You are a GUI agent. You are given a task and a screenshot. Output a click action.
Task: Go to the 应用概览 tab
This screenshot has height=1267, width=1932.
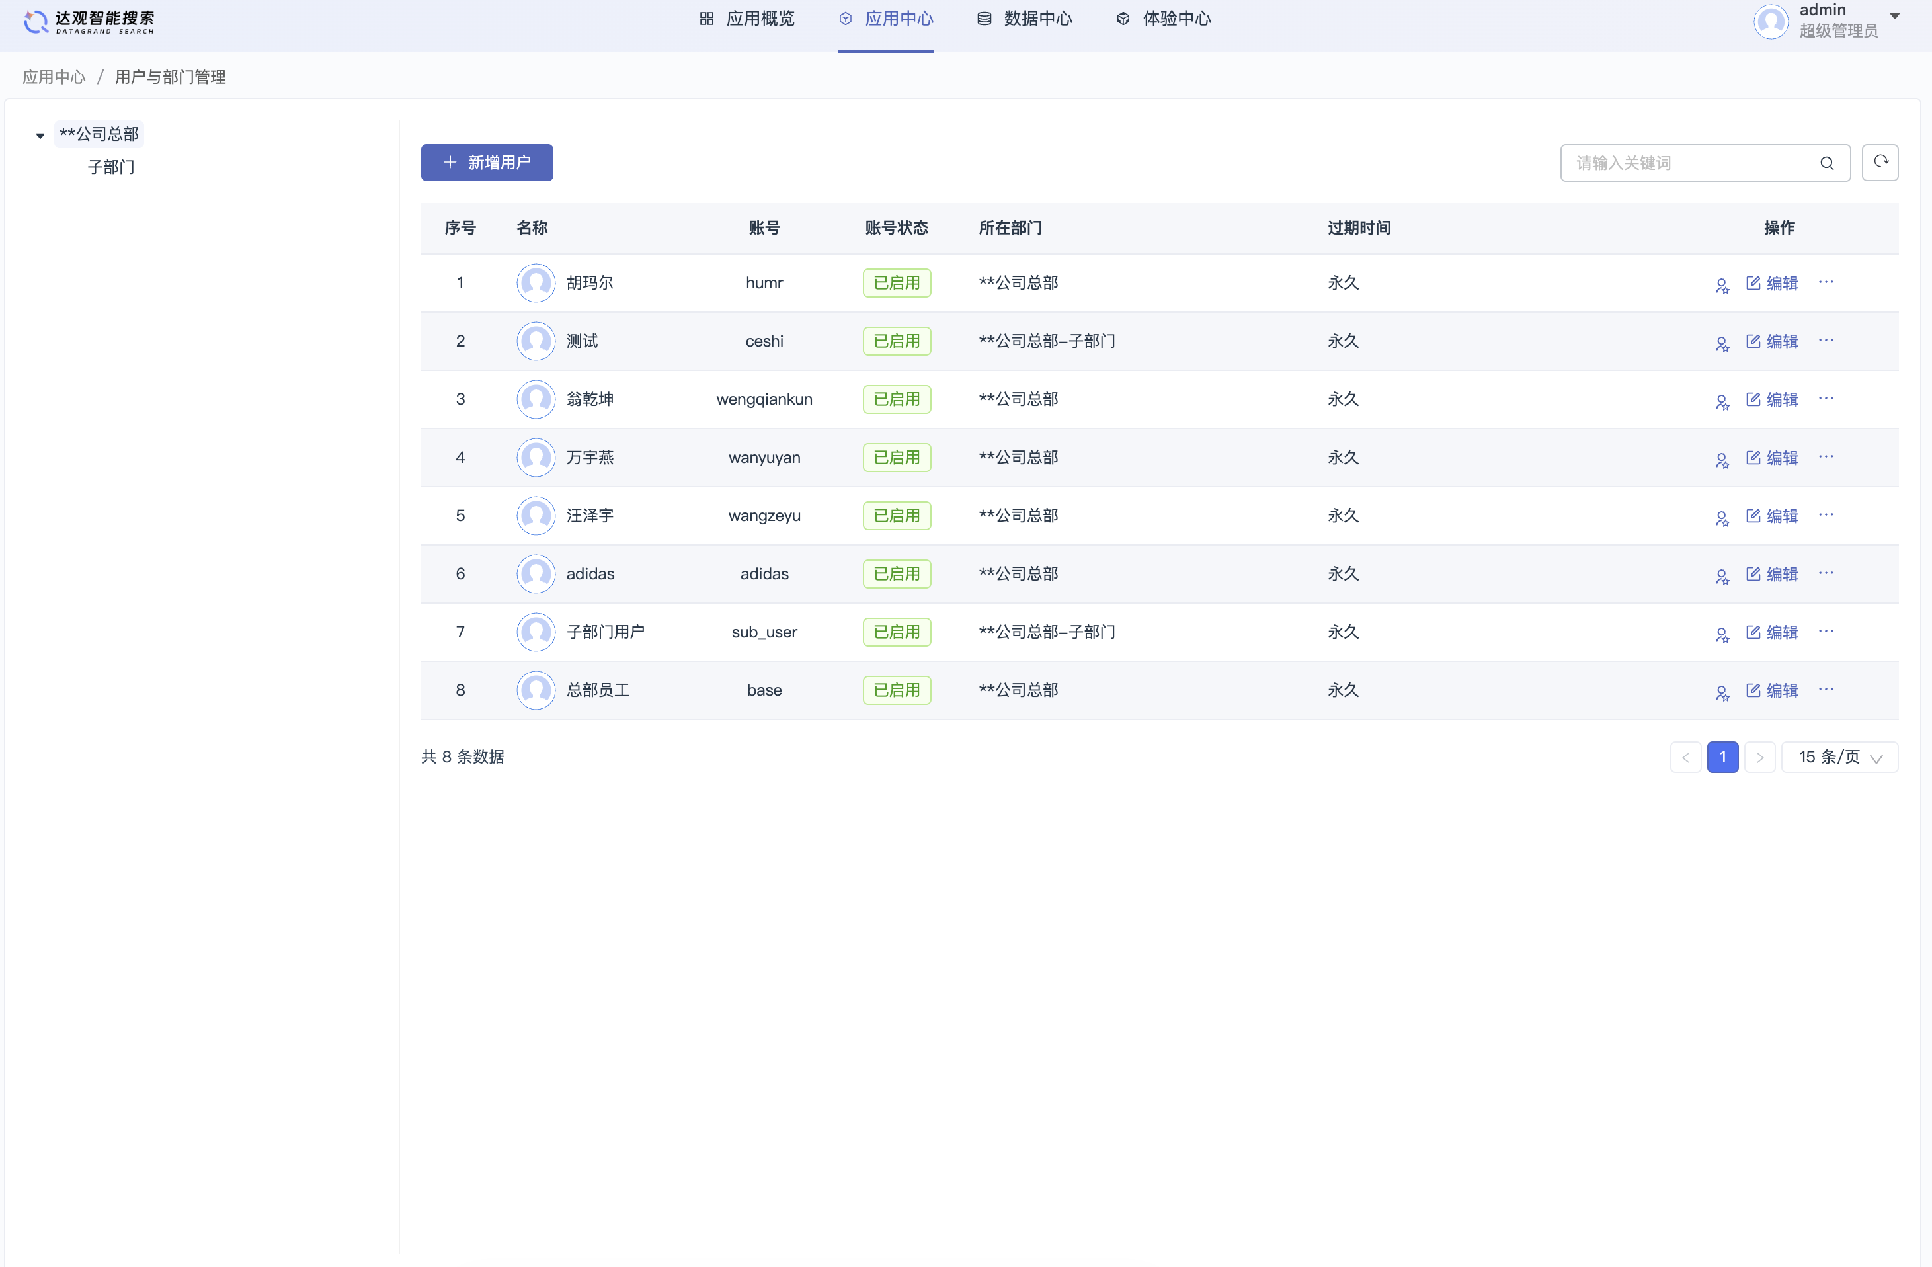(x=747, y=19)
